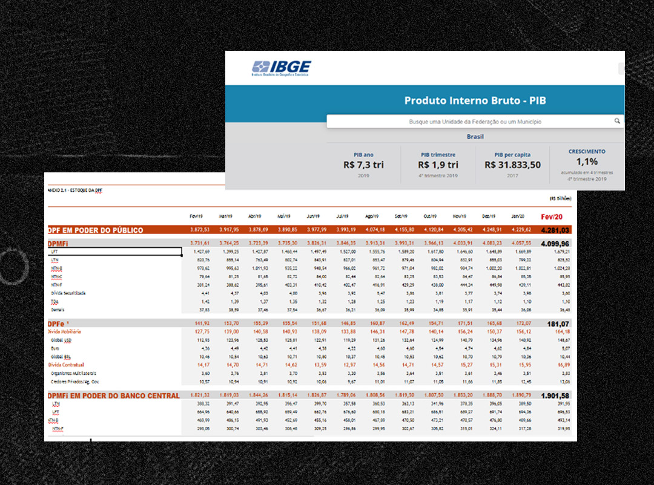Click the 'DPMFi' section row label

pos(58,243)
